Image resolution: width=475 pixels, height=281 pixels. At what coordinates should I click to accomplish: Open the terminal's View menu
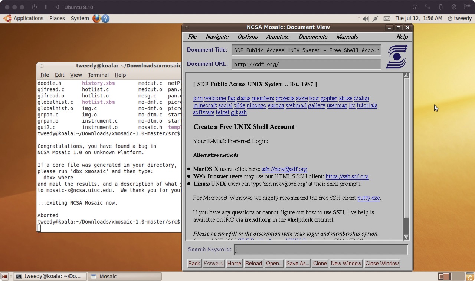(76, 75)
